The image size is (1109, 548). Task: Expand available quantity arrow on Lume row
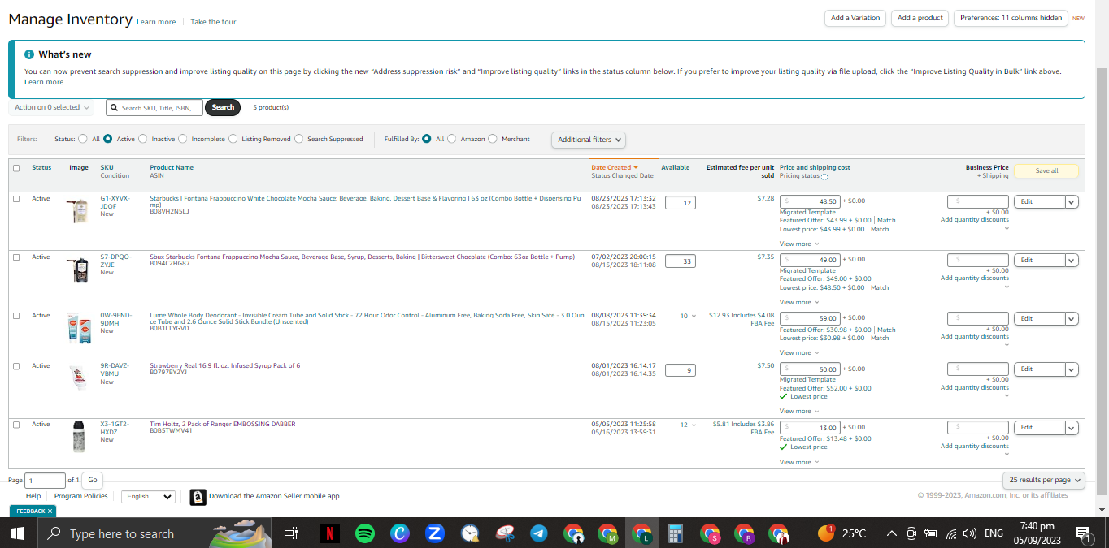coord(694,316)
